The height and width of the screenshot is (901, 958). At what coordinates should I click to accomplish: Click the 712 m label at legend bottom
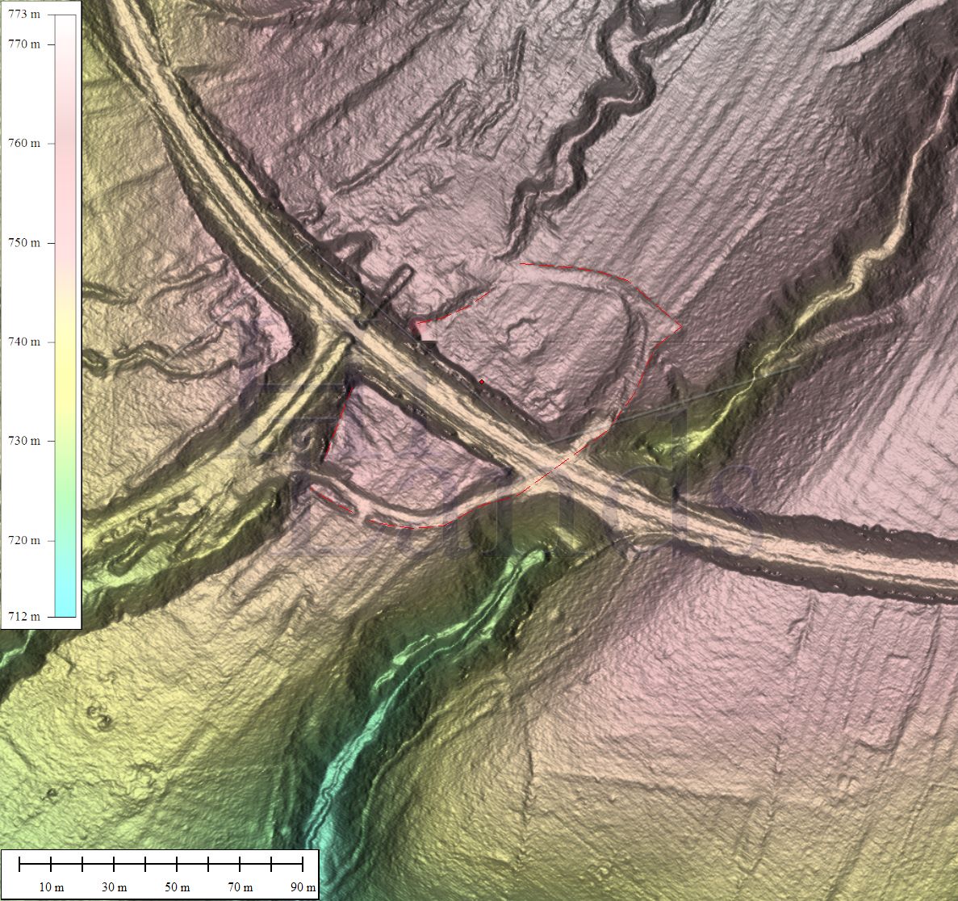(23, 617)
